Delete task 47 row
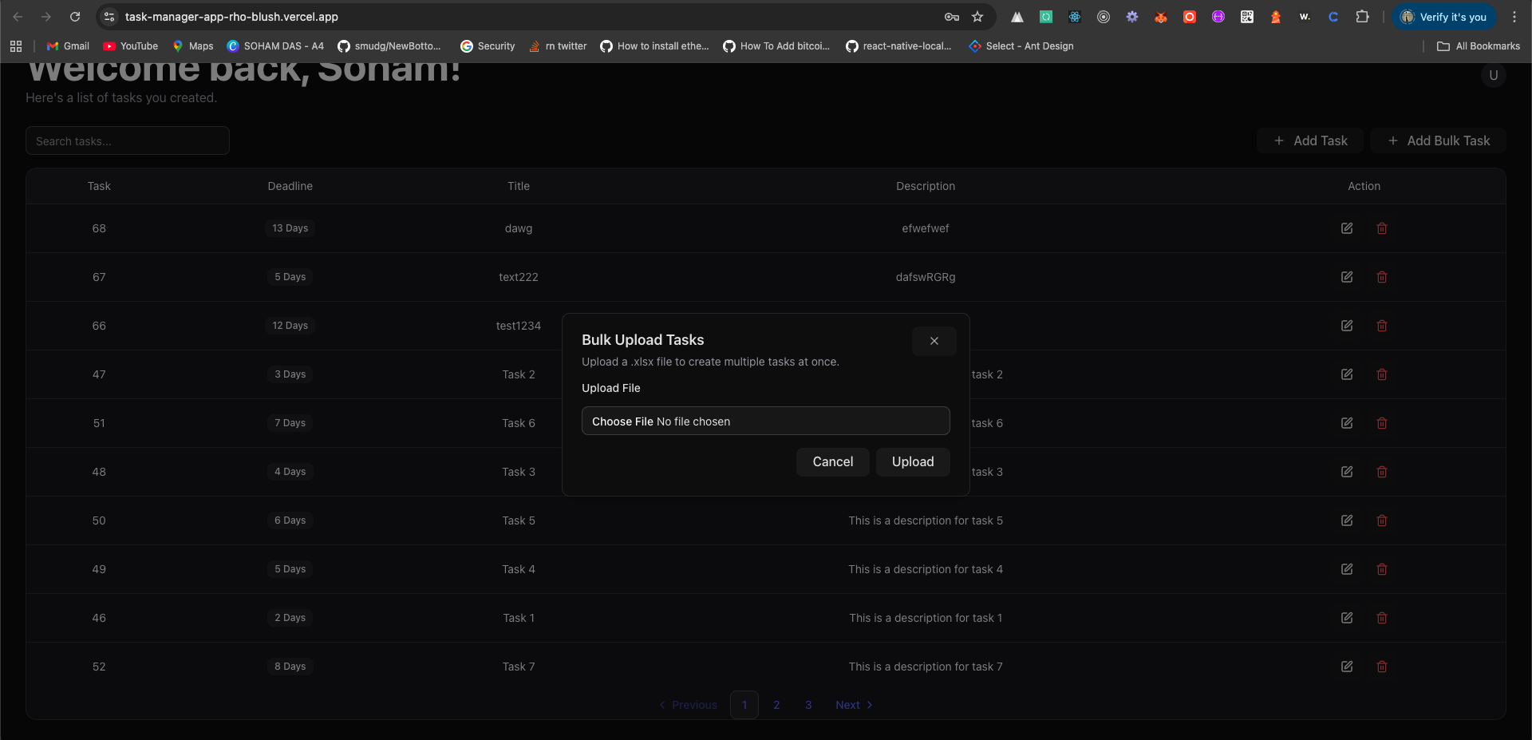Screen dimensions: 1532x740 click(x=1382, y=374)
